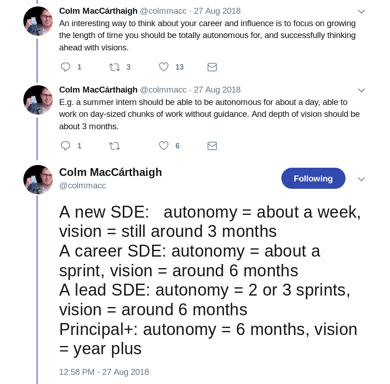Toggle the Following button for Colm MacCárthaigh
This screenshot has height=384, width=390.
(313, 178)
